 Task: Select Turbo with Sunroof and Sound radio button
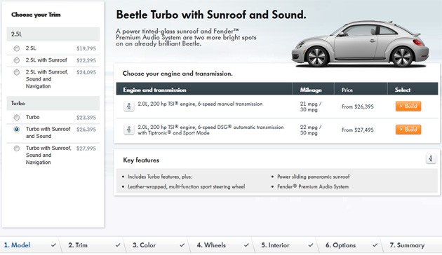coord(17,130)
